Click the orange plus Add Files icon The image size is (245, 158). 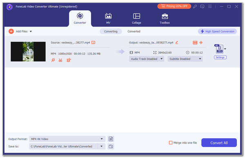pyautogui.click(x=11, y=32)
